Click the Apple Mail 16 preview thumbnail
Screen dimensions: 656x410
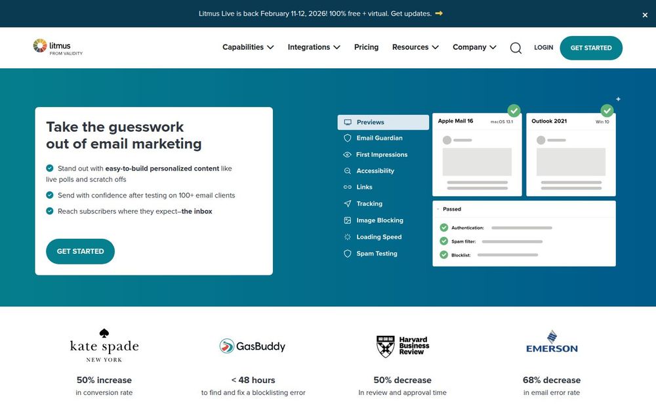click(x=477, y=154)
